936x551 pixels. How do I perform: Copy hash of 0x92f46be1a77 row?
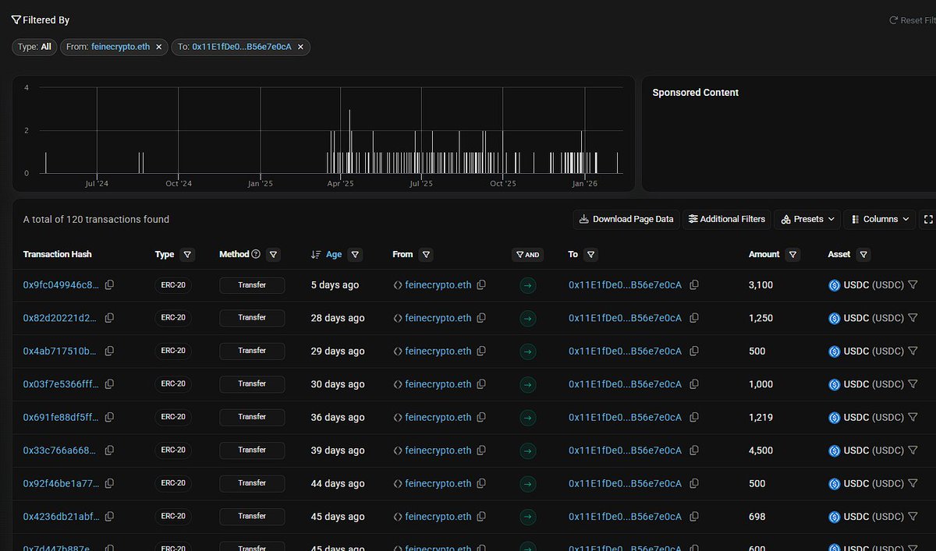[109, 484]
